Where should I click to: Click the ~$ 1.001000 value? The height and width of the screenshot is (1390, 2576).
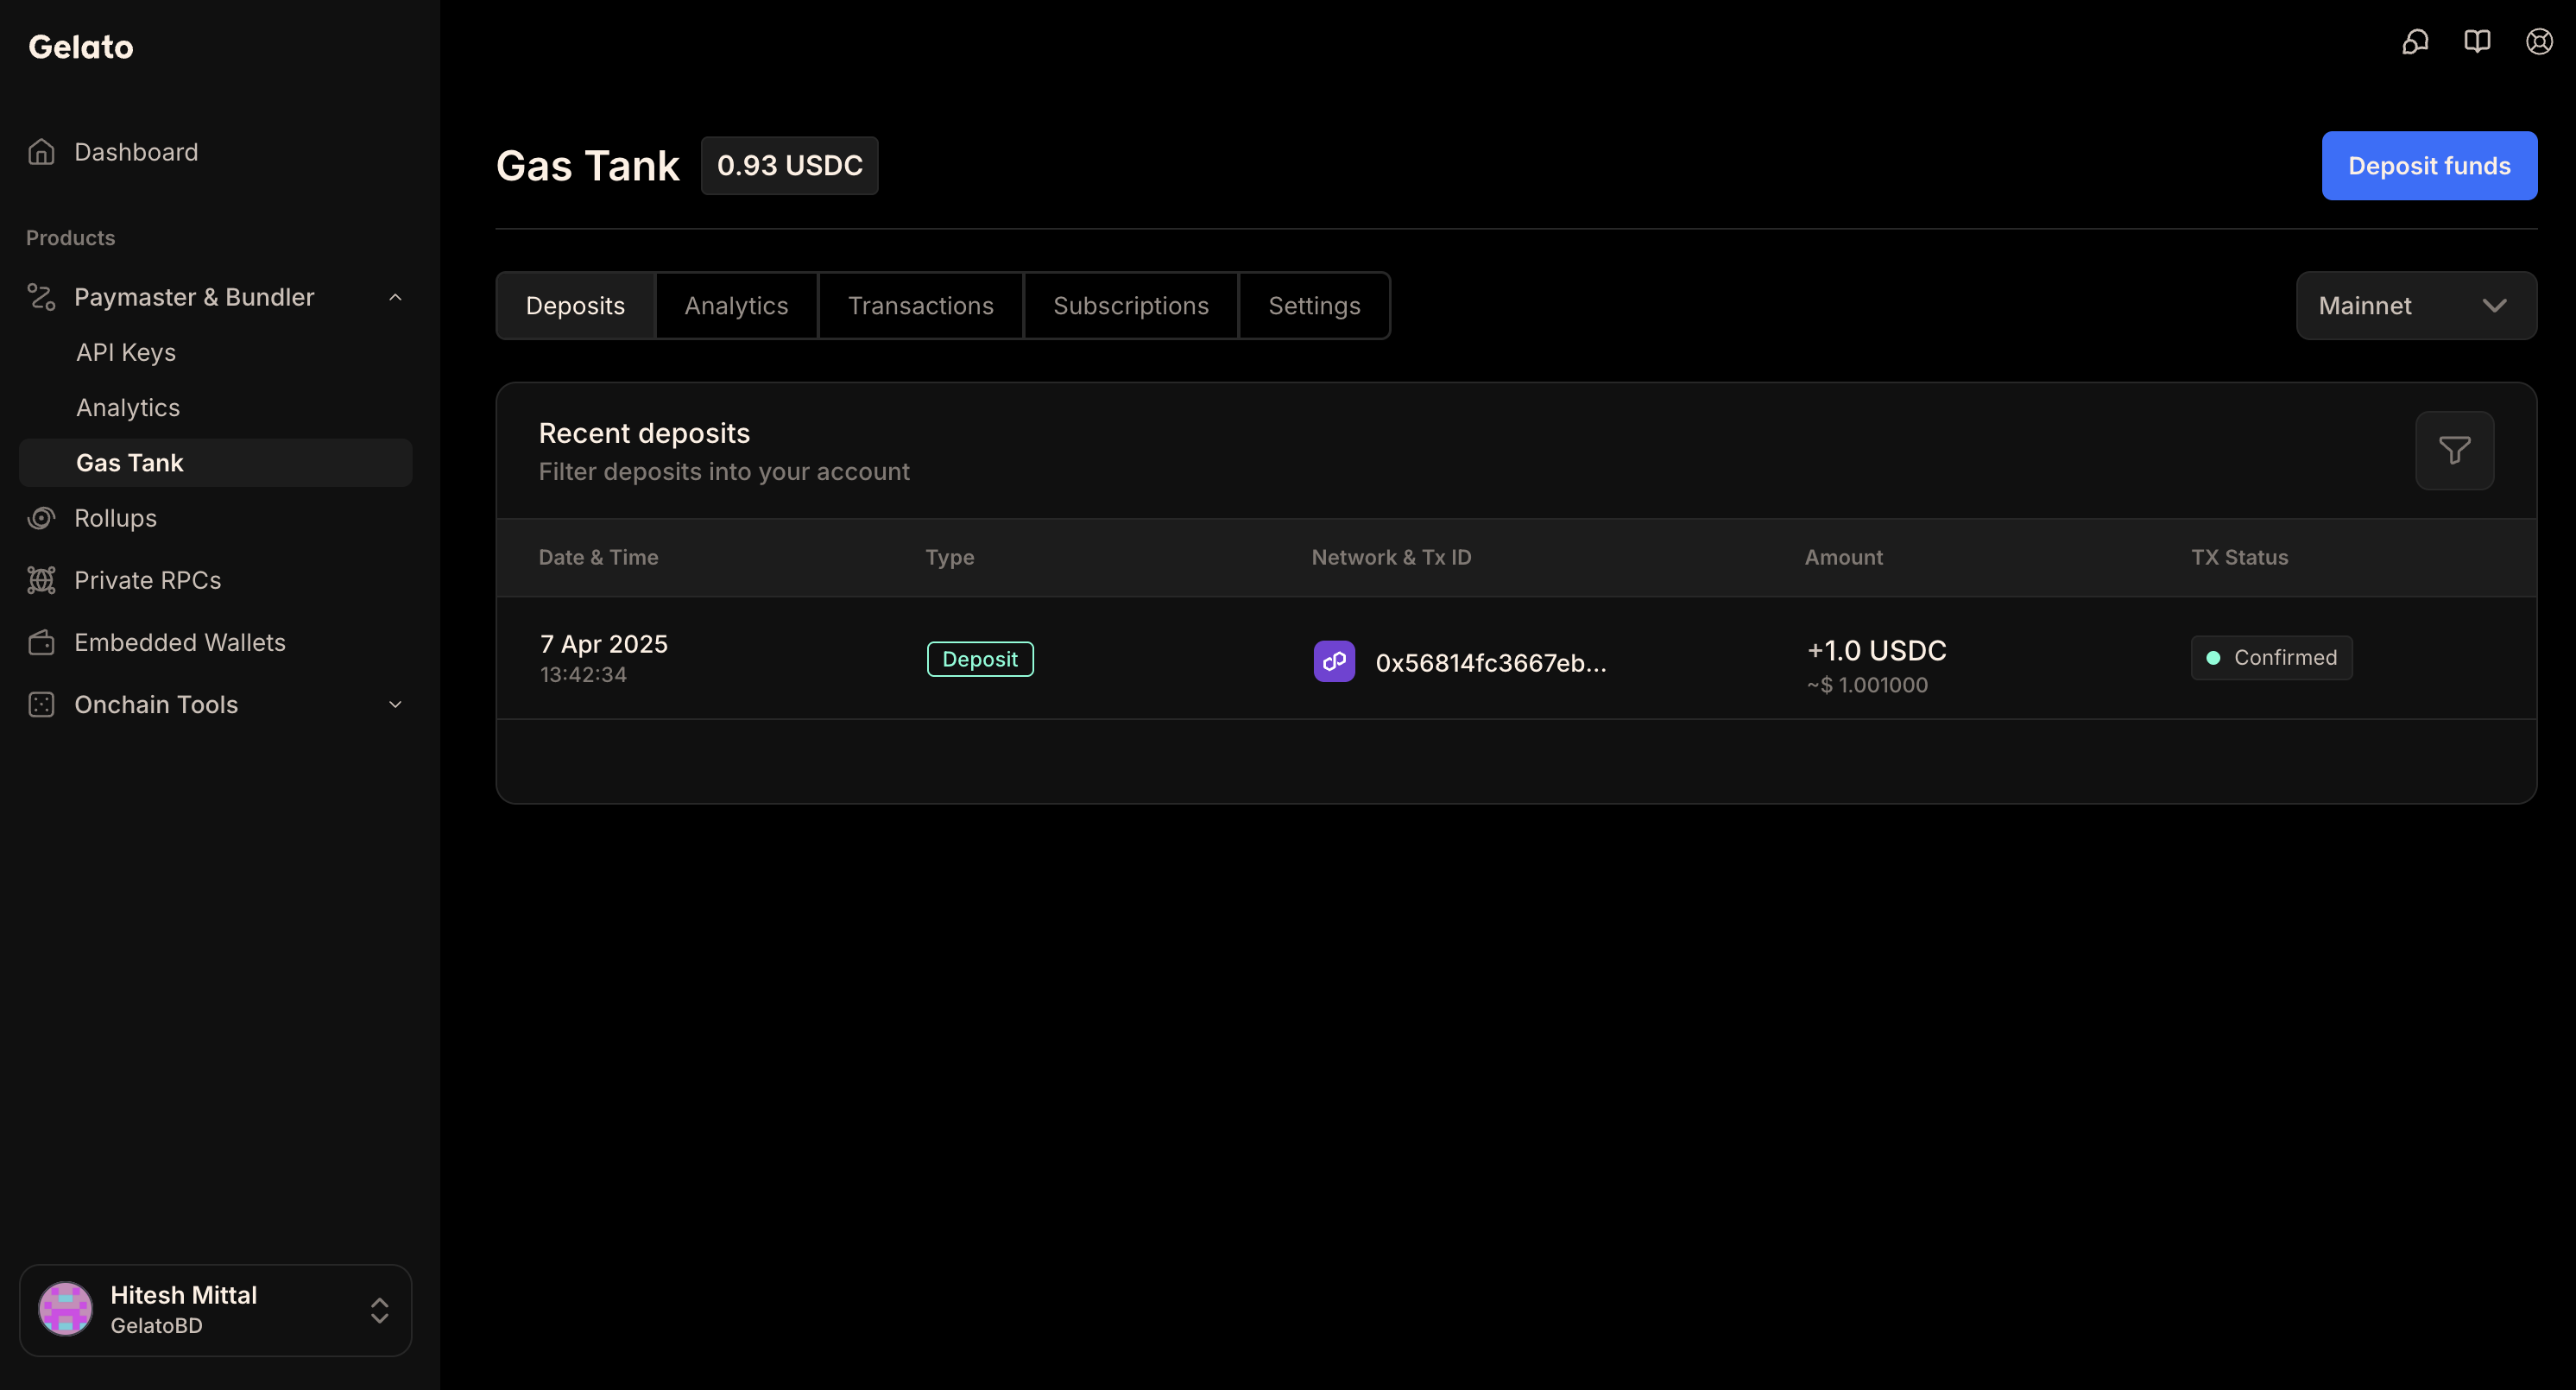(x=1867, y=685)
